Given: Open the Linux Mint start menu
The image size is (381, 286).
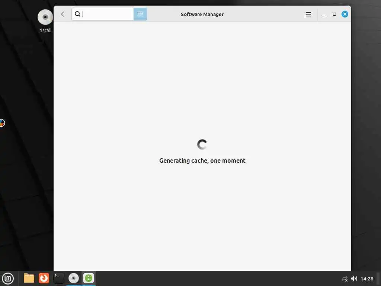Looking at the screenshot, I should [8, 279].
